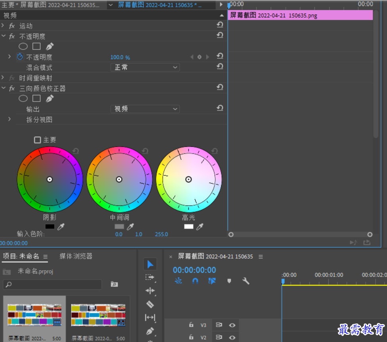Image resolution: width=387 pixels, height=342 pixels.
Task: Toggle 运动 effect fx switch
Action: tap(12, 26)
